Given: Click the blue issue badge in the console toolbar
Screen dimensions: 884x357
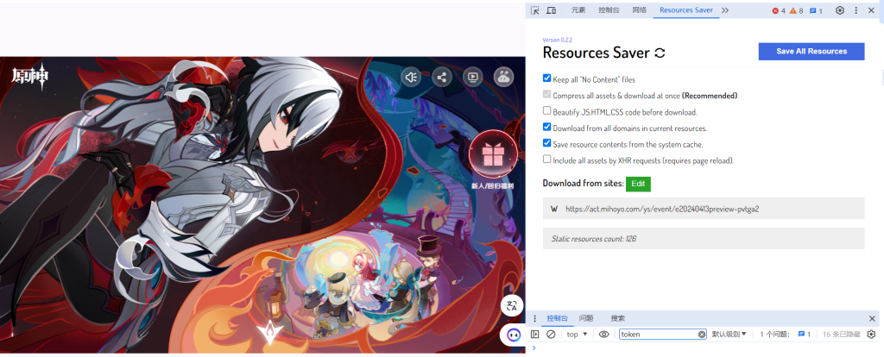Looking at the screenshot, I should 804,335.
